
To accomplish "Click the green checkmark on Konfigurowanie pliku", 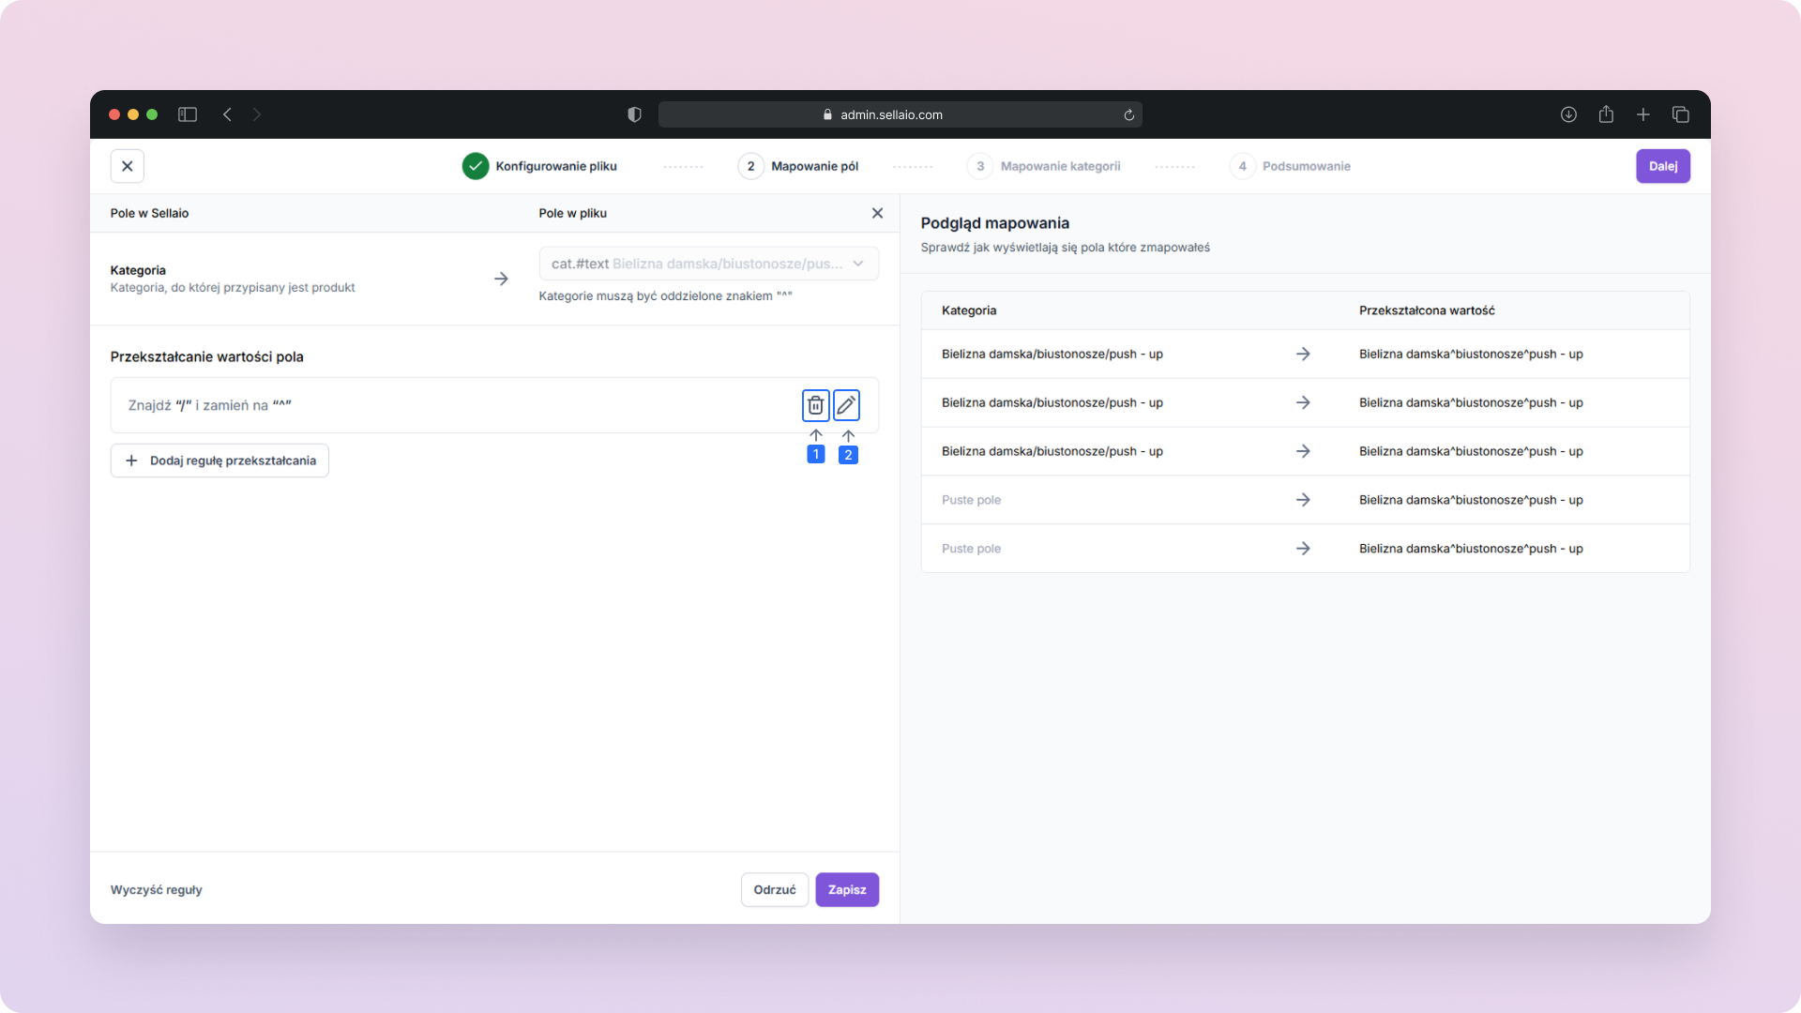I will click(x=476, y=166).
